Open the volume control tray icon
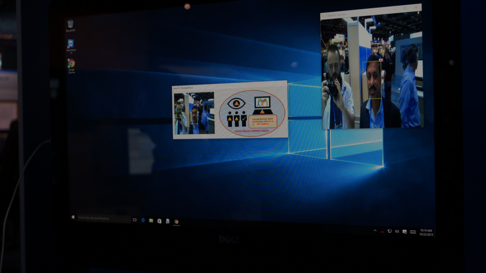Screen dimensions: 486x273 [x=397, y=232]
